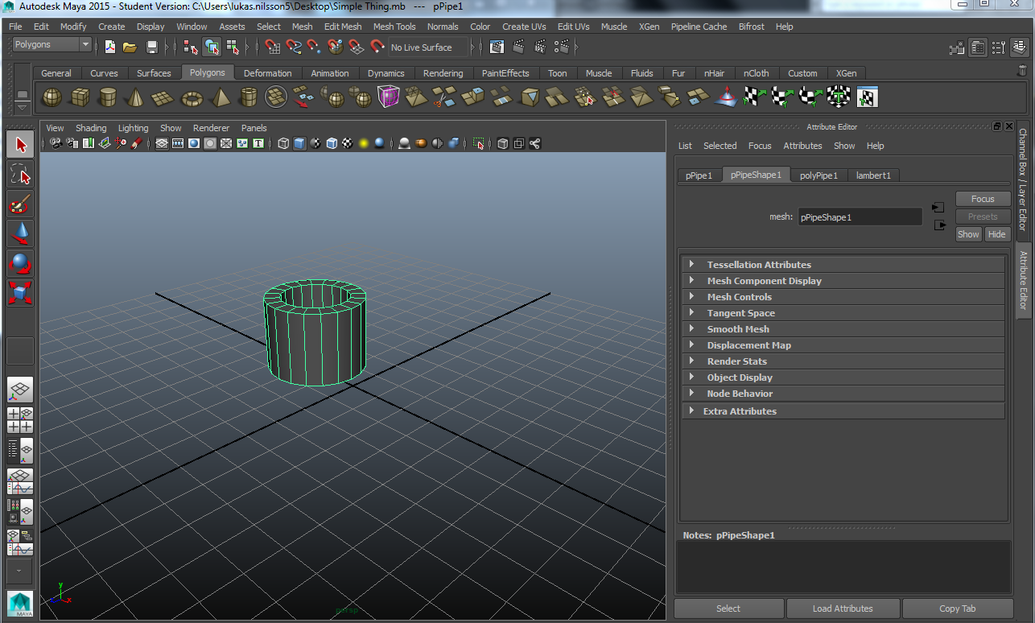The width and height of the screenshot is (1035, 623).
Task: Switch to four-view panel layout
Action: click(x=21, y=420)
